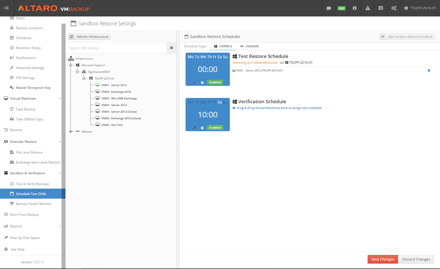The width and height of the screenshot is (440, 269).
Task: Open the gears settings icon in header
Action: (x=394, y=8)
